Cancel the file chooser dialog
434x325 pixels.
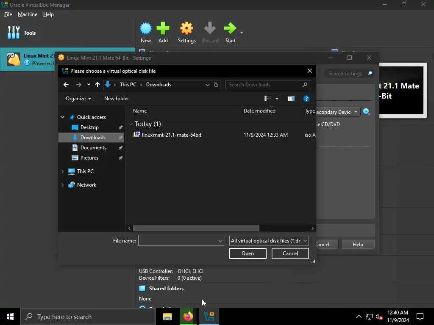coord(290,253)
